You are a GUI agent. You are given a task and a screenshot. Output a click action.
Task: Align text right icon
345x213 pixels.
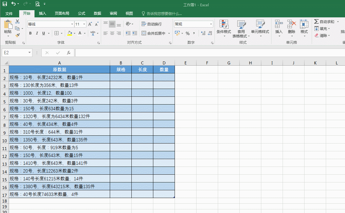point(119,33)
